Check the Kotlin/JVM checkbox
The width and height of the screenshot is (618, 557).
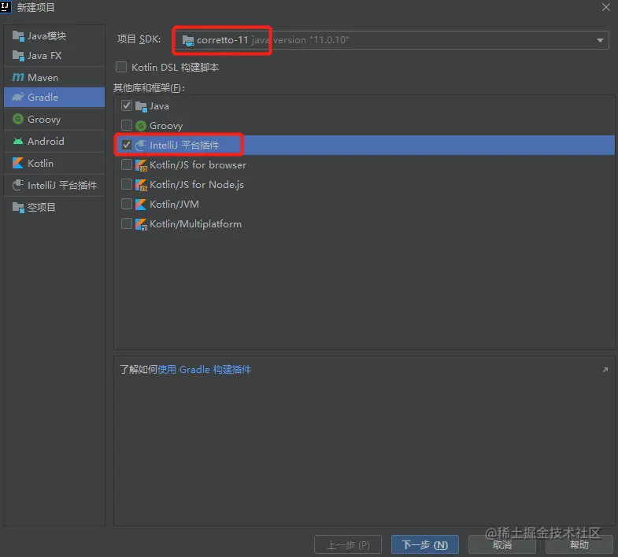[127, 204]
